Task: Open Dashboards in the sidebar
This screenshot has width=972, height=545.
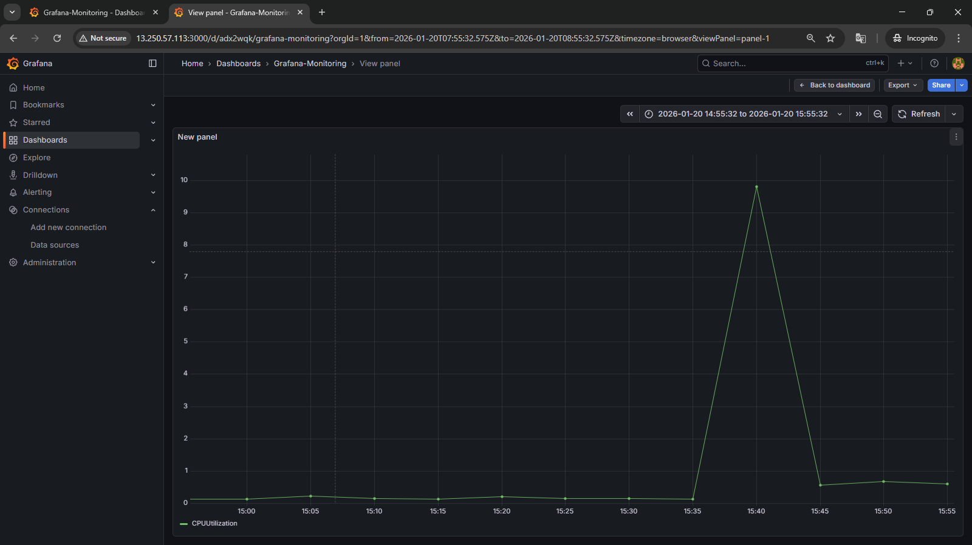Action: [x=45, y=140]
